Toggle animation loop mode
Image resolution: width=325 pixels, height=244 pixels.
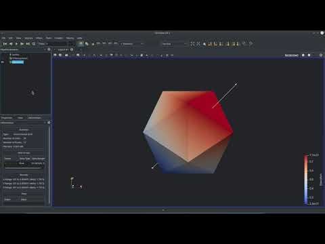tap(34, 44)
